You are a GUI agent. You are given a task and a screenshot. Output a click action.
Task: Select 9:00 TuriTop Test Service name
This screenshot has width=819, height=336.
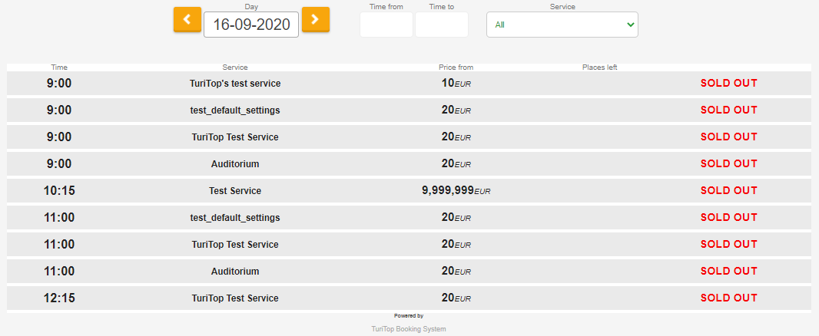point(235,137)
